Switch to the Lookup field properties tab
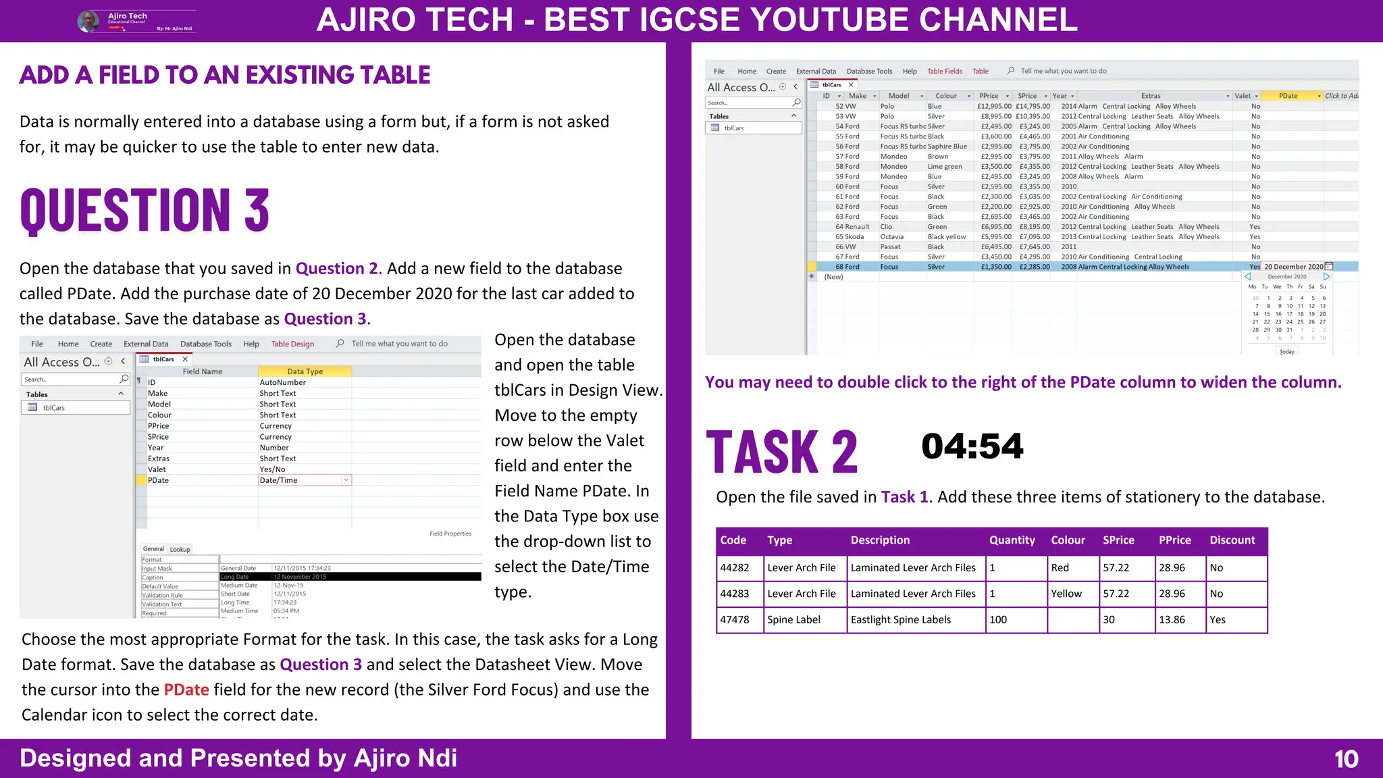The width and height of the screenshot is (1383, 778). [180, 549]
